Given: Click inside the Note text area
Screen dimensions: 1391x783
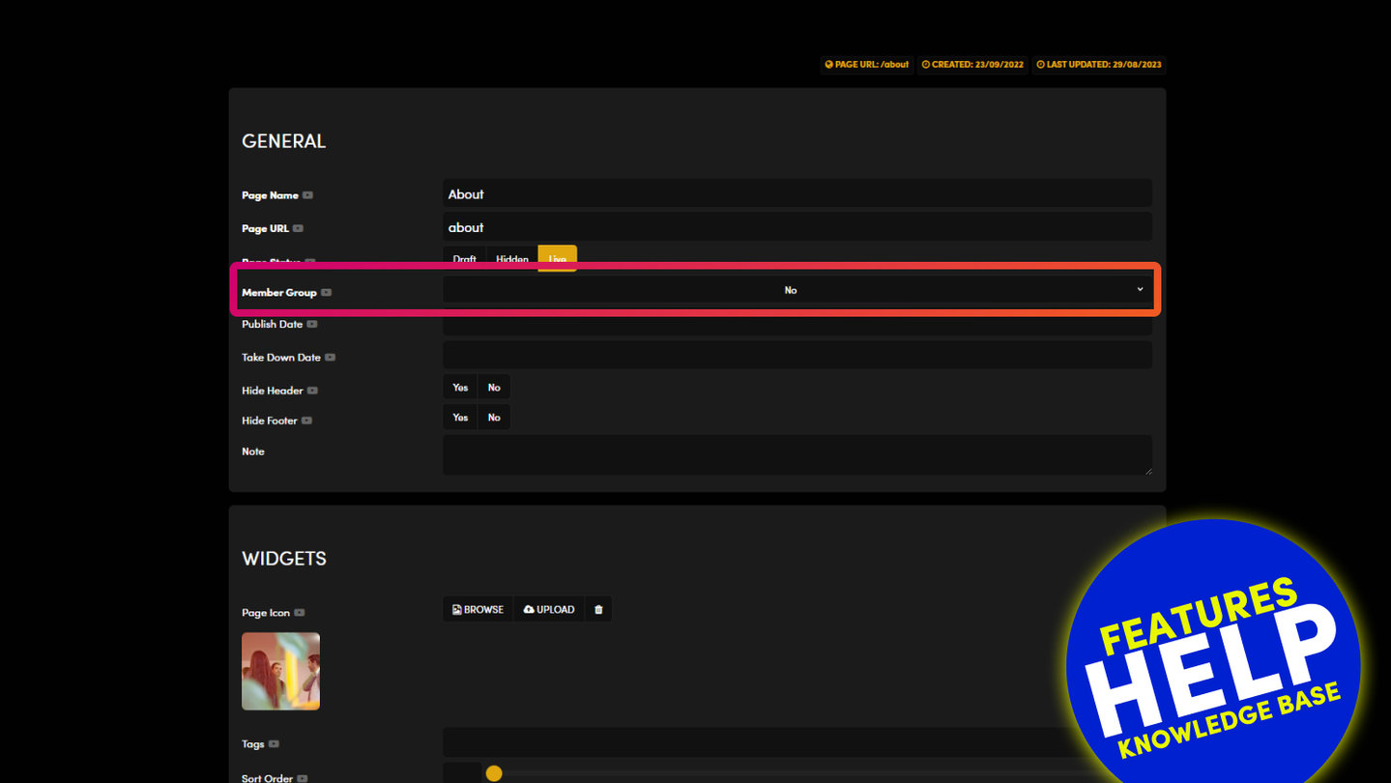Looking at the screenshot, I should click(797, 454).
